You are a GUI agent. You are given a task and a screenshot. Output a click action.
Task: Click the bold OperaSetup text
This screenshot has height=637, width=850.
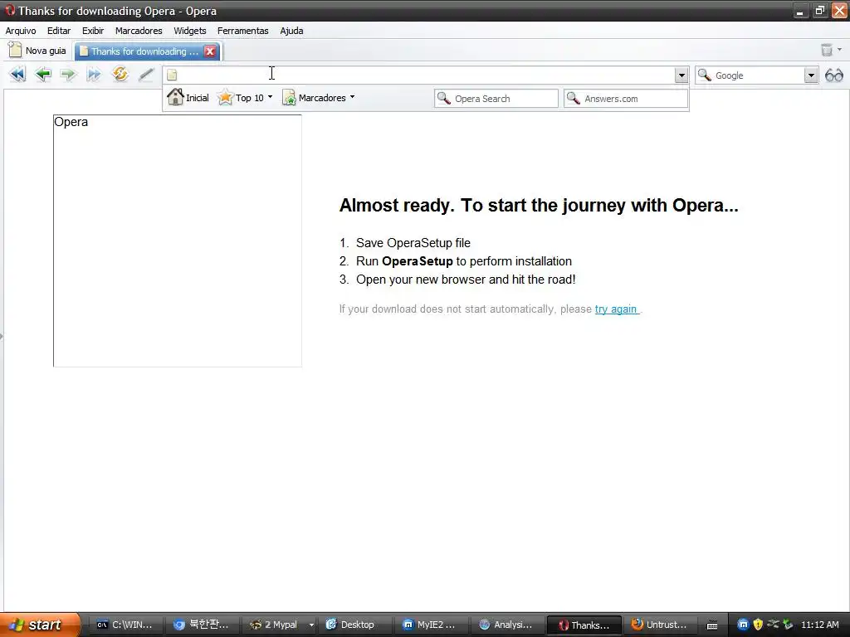coord(417,261)
